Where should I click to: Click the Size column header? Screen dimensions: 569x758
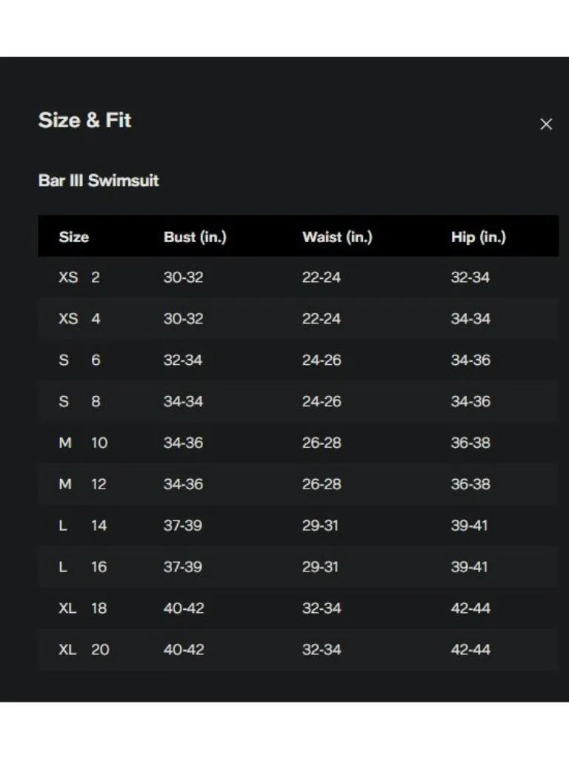point(74,237)
